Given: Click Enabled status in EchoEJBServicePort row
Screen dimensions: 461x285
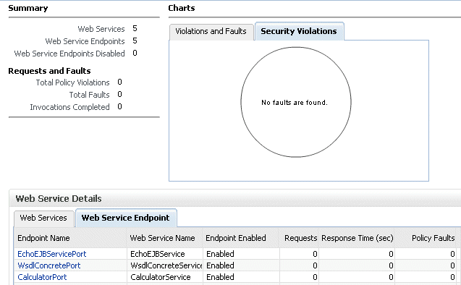Looking at the screenshot, I should (x=220, y=254).
